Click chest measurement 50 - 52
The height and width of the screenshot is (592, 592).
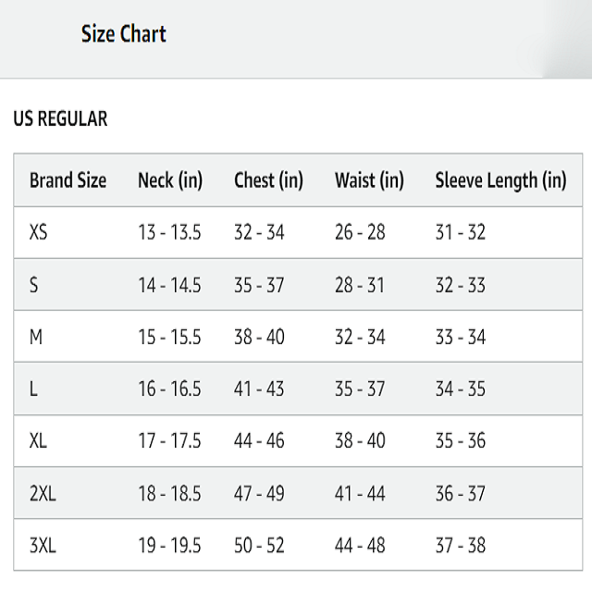(259, 546)
